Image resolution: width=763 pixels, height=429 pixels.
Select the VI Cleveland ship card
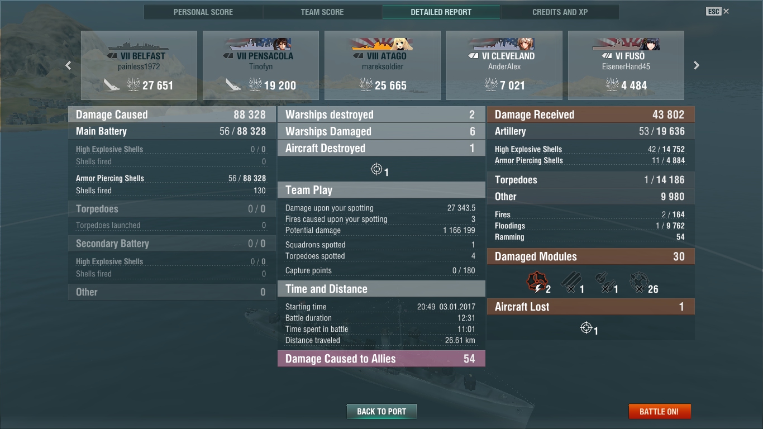point(504,65)
